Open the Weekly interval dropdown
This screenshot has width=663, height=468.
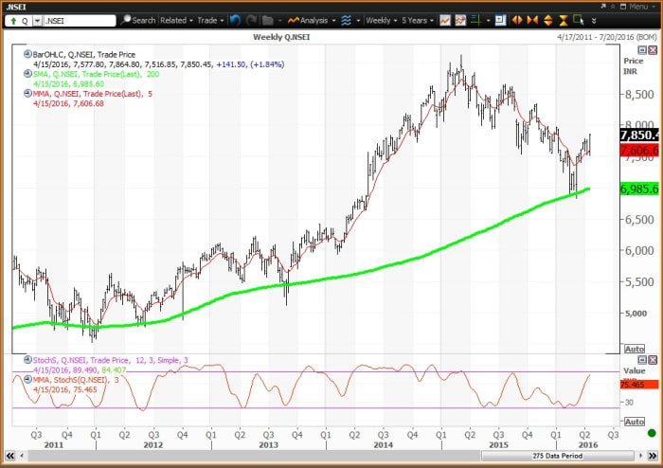383,19
